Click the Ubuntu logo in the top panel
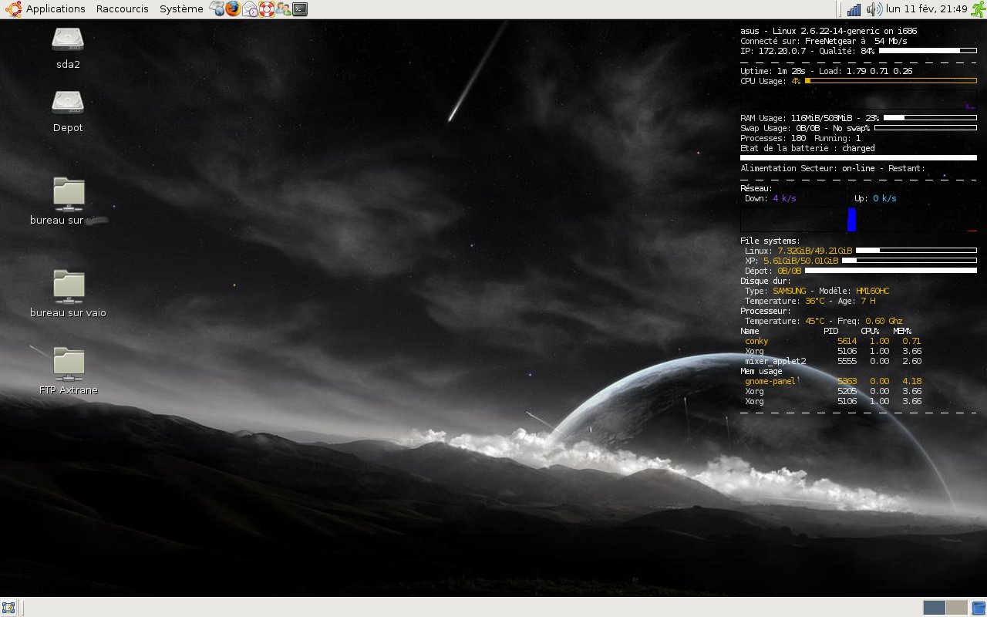 13,9
